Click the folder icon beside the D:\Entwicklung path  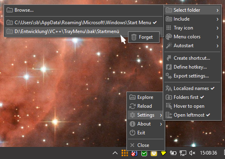(x=10, y=31)
